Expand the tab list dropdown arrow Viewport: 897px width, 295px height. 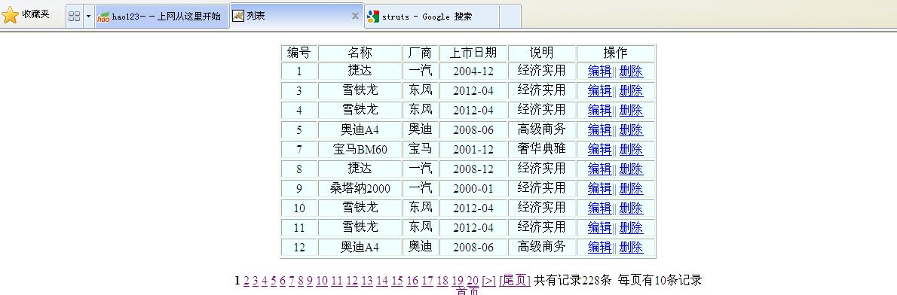(88, 16)
